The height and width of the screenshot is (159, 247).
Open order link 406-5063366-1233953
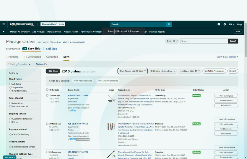tap(78, 95)
